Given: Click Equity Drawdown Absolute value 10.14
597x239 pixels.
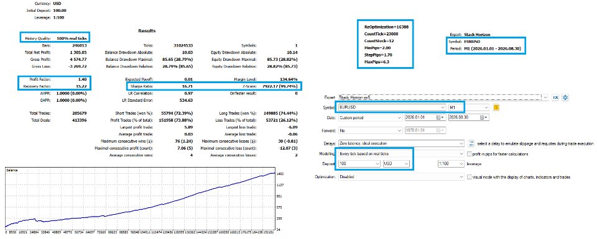Looking at the screenshot, I should click(x=292, y=52).
